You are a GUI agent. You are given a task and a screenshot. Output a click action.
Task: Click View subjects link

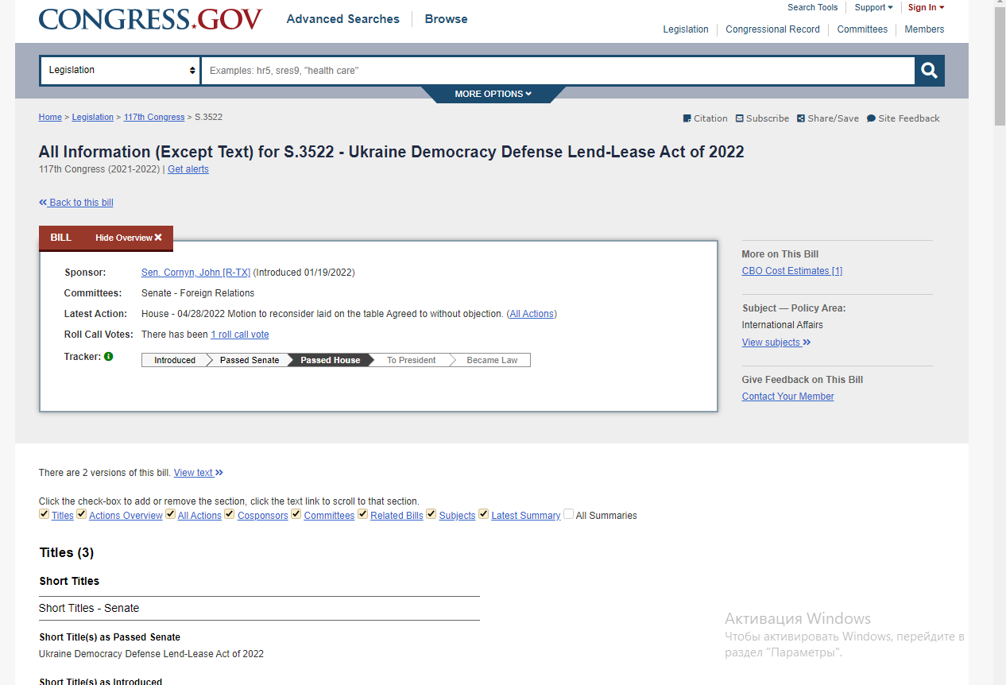coord(776,342)
